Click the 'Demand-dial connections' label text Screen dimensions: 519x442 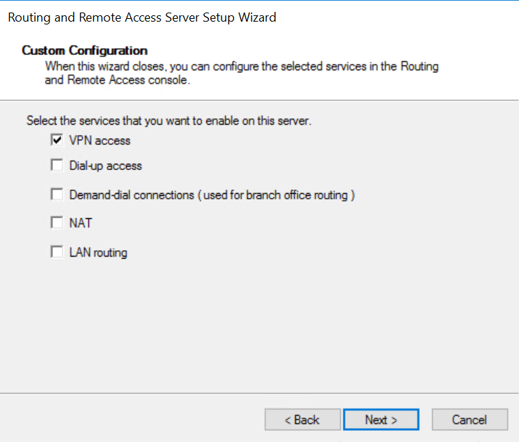pyautogui.click(x=132, y=195)
